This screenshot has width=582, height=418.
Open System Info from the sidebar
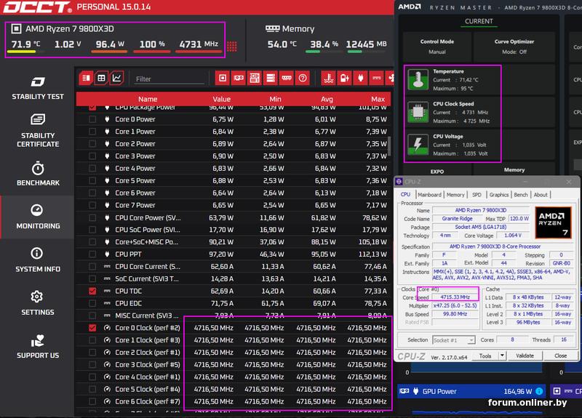tap(38, 260)
